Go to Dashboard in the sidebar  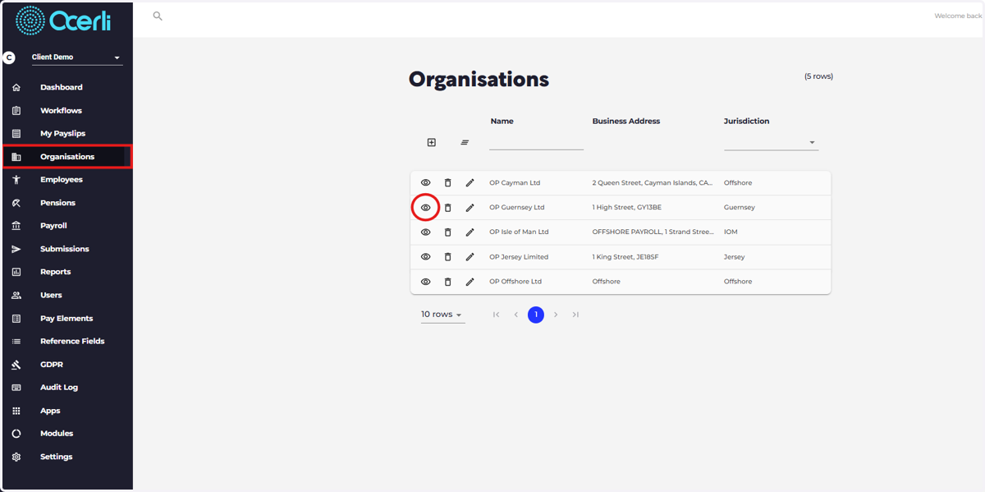62,87
